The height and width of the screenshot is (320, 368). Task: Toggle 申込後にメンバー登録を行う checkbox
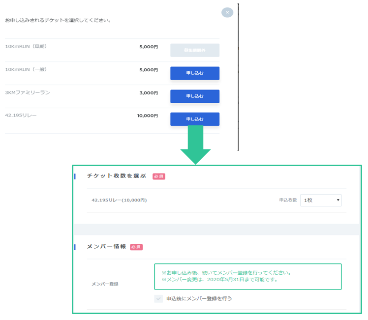[158, 299]
